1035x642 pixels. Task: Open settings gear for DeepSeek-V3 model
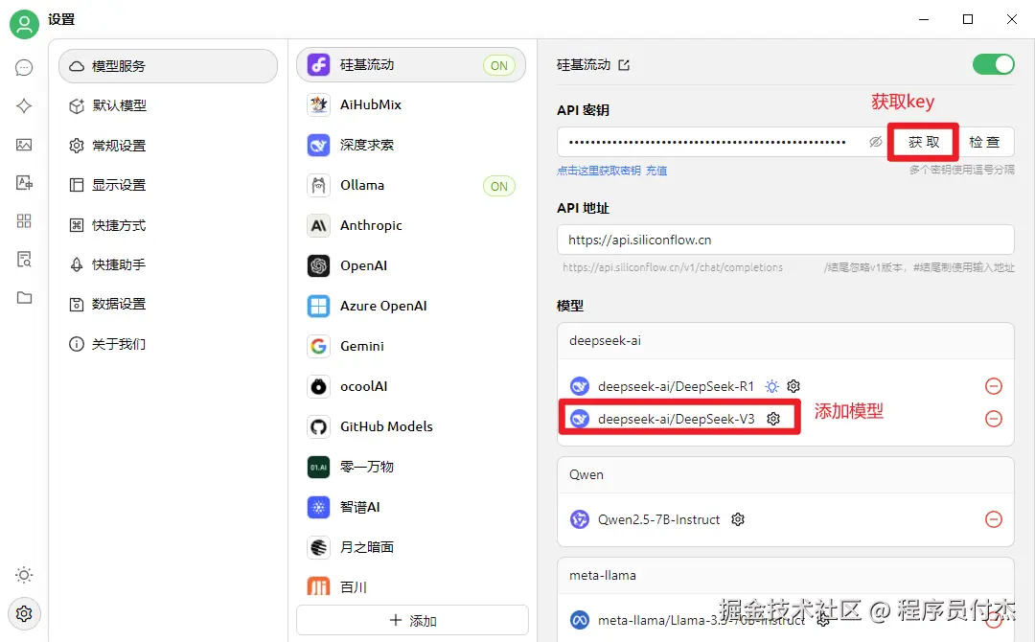pos(773,419)
